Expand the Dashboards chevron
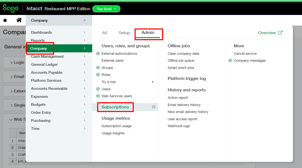 point(84,32)
